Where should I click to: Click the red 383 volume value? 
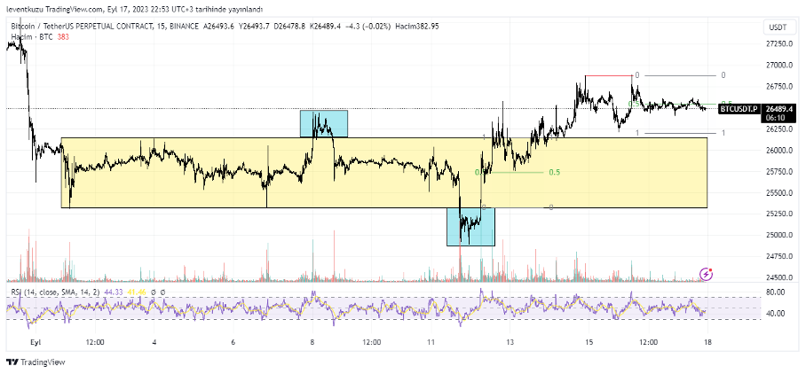coord(63,36)
